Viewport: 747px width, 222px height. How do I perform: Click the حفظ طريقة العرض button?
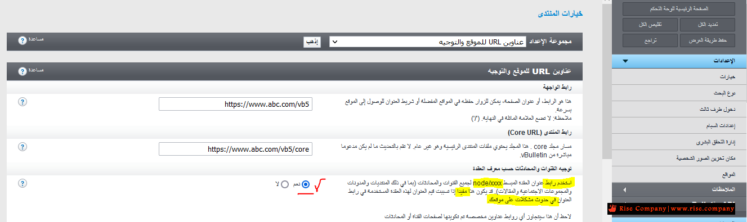[x=708, y=41]
